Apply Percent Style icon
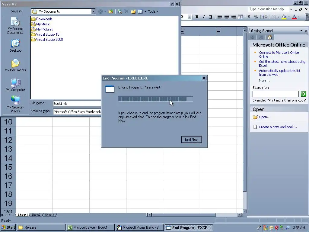 (256, 17)
